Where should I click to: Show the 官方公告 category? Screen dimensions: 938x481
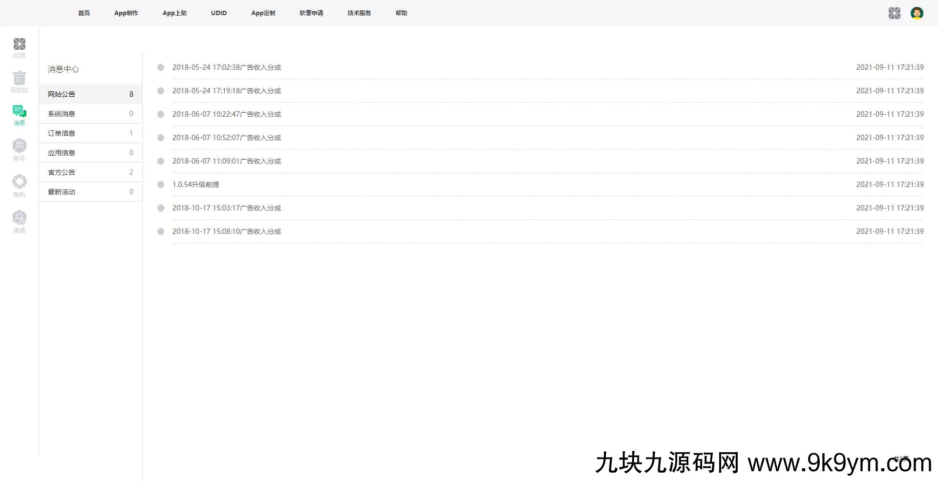point(62,172)
